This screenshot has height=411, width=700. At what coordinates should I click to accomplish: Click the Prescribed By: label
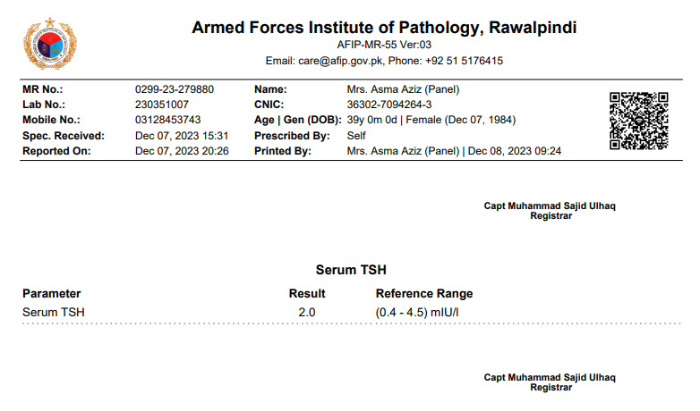(292, 136)
